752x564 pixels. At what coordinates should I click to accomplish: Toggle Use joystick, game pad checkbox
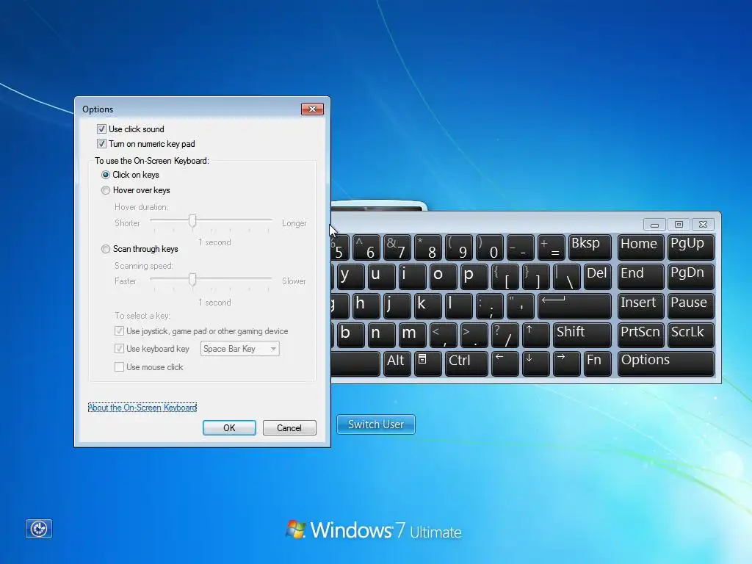tap(120, 331)
